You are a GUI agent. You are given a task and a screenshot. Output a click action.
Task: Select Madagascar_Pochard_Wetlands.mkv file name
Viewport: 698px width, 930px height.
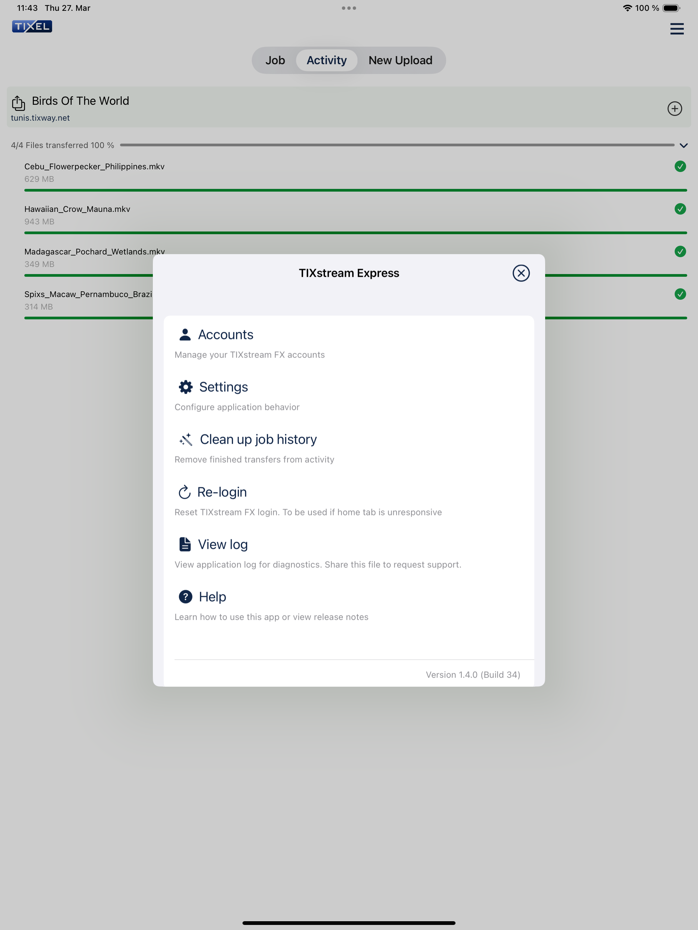click(94, 251)
